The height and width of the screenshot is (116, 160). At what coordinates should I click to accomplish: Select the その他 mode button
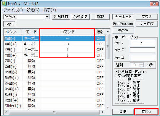pos(123,31)
